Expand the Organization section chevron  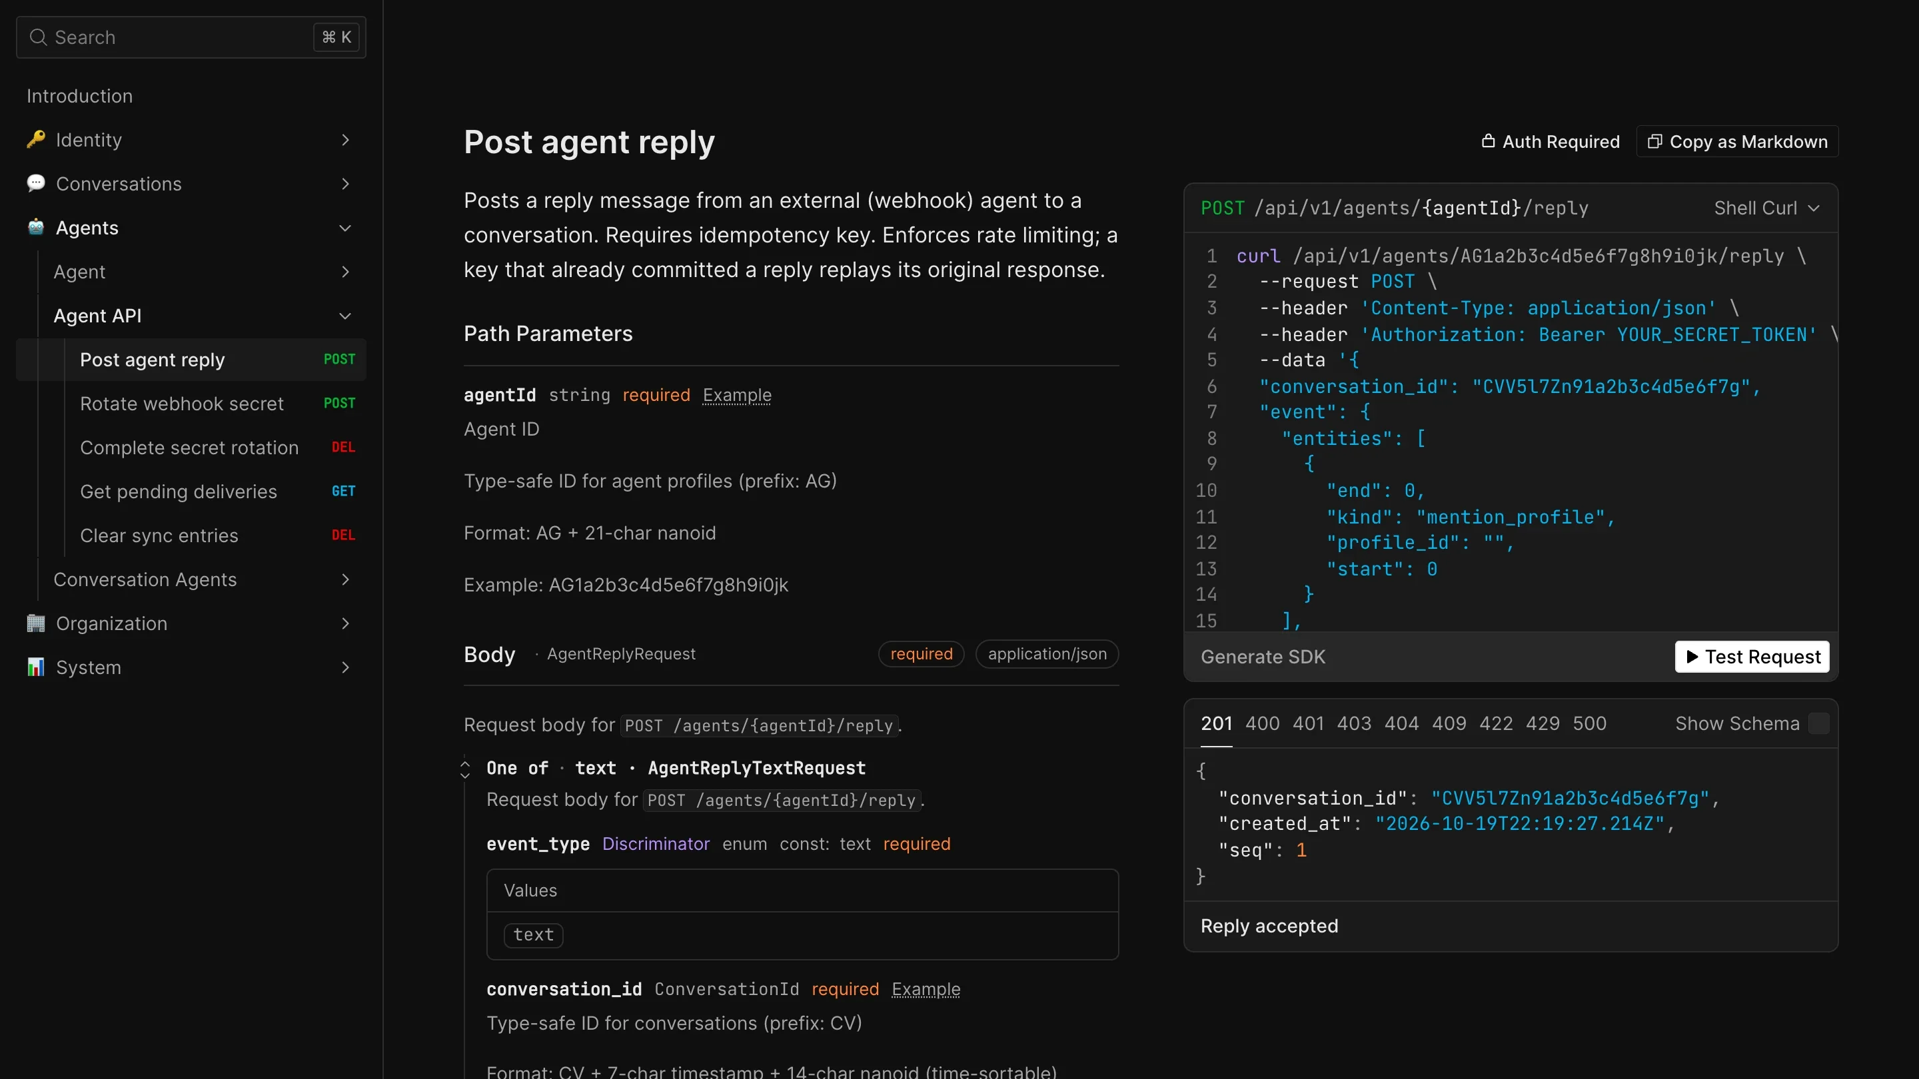point(345,623)
